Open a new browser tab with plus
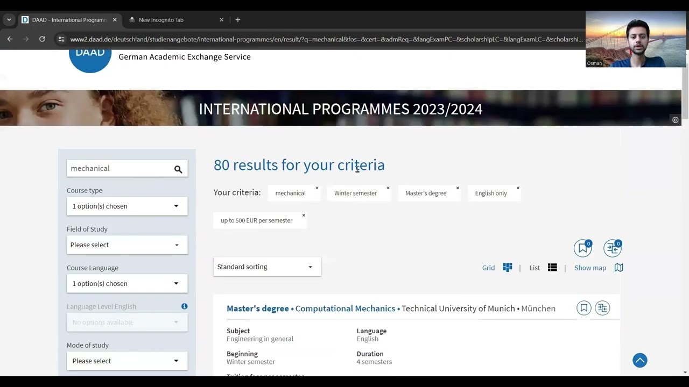Viewport: 689px width, 387px height. (x=238, y=20)
